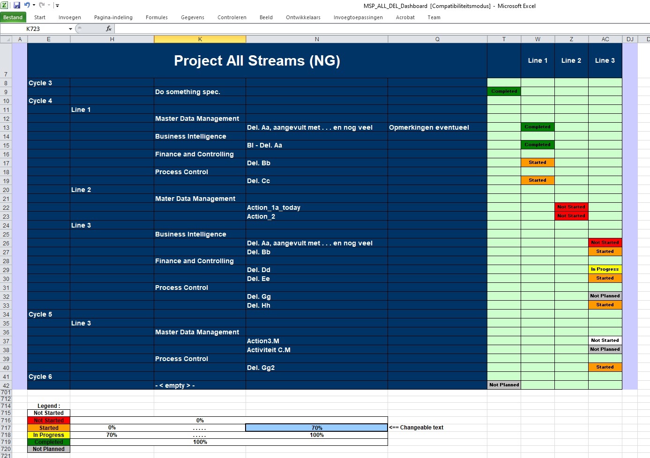
Task: Open the Bestand file tab
Action: 13,17
